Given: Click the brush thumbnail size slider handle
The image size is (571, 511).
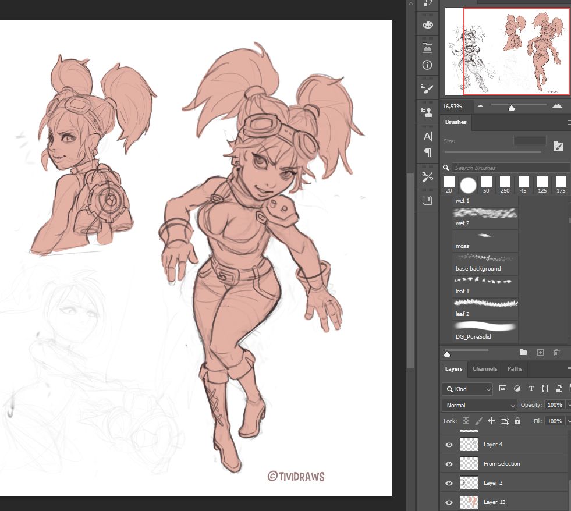Looking at the screenshot, I should pyautogui.click(x=447, y=354).
